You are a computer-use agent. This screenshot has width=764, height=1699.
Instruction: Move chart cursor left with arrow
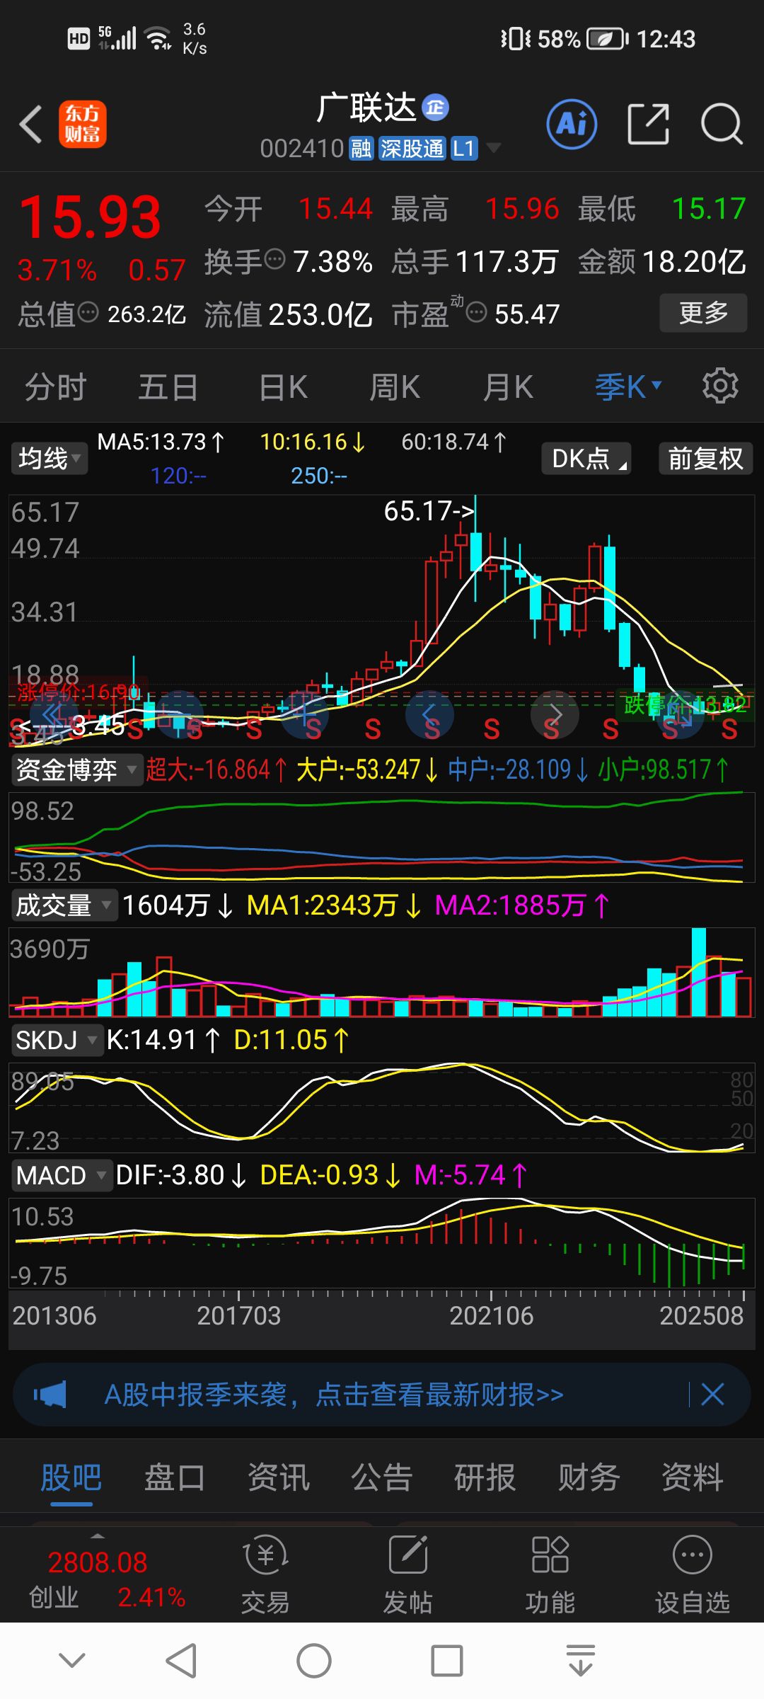pyautogui.click(x=429, y=715)
